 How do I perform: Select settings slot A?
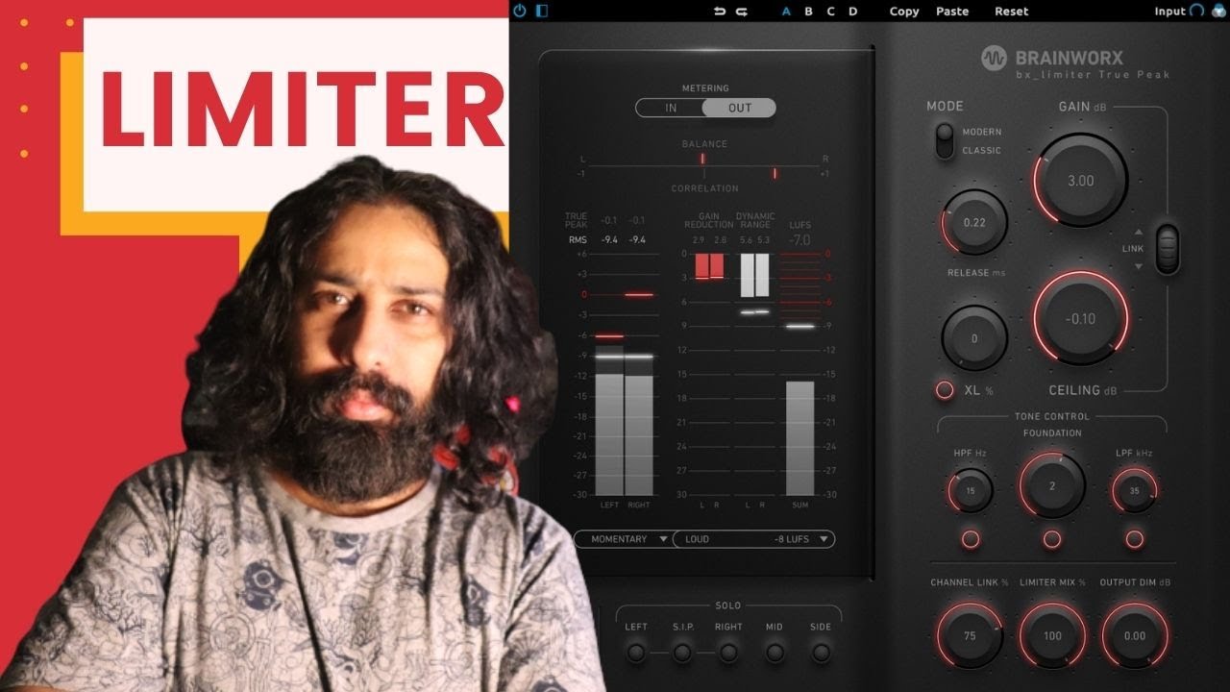click(x=786, y=12)
